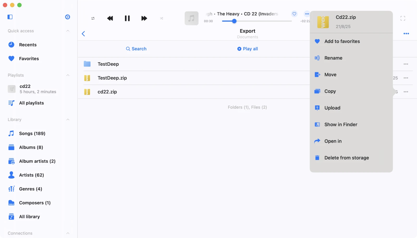Collapse the Library section
The height and width of the screenshot is (238, 417).
point(68,120)
